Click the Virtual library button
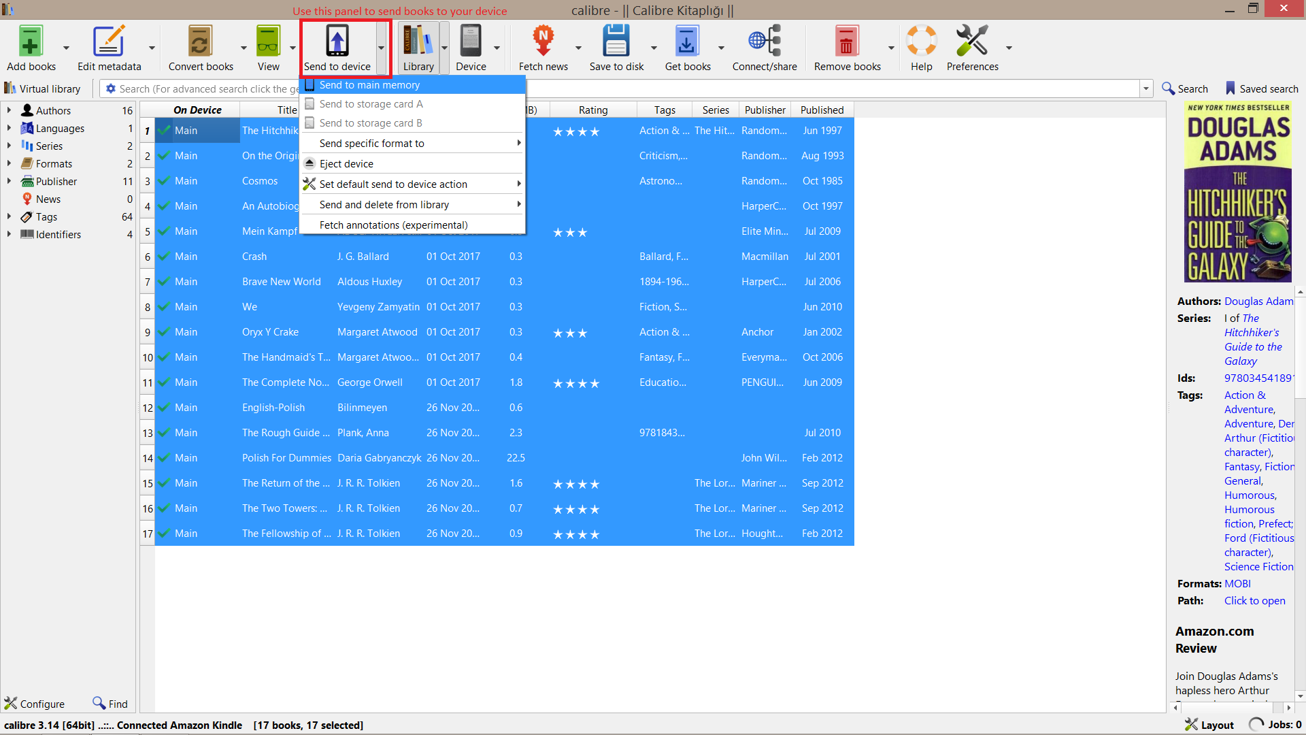The width and height of the screenshot is (1306, 735). [x=42, y=89]
